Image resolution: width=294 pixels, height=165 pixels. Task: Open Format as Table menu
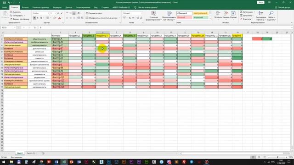(x=169, y=16)
